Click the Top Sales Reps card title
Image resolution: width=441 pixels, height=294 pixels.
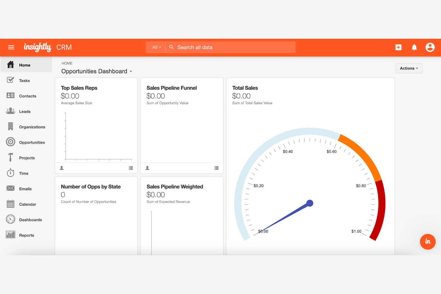pos(79,88)
